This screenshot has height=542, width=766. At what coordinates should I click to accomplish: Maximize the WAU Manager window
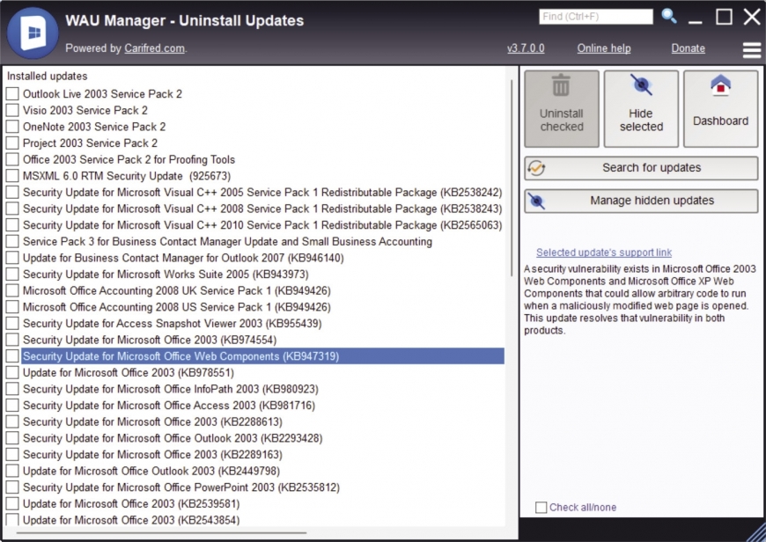click(724, 17)
